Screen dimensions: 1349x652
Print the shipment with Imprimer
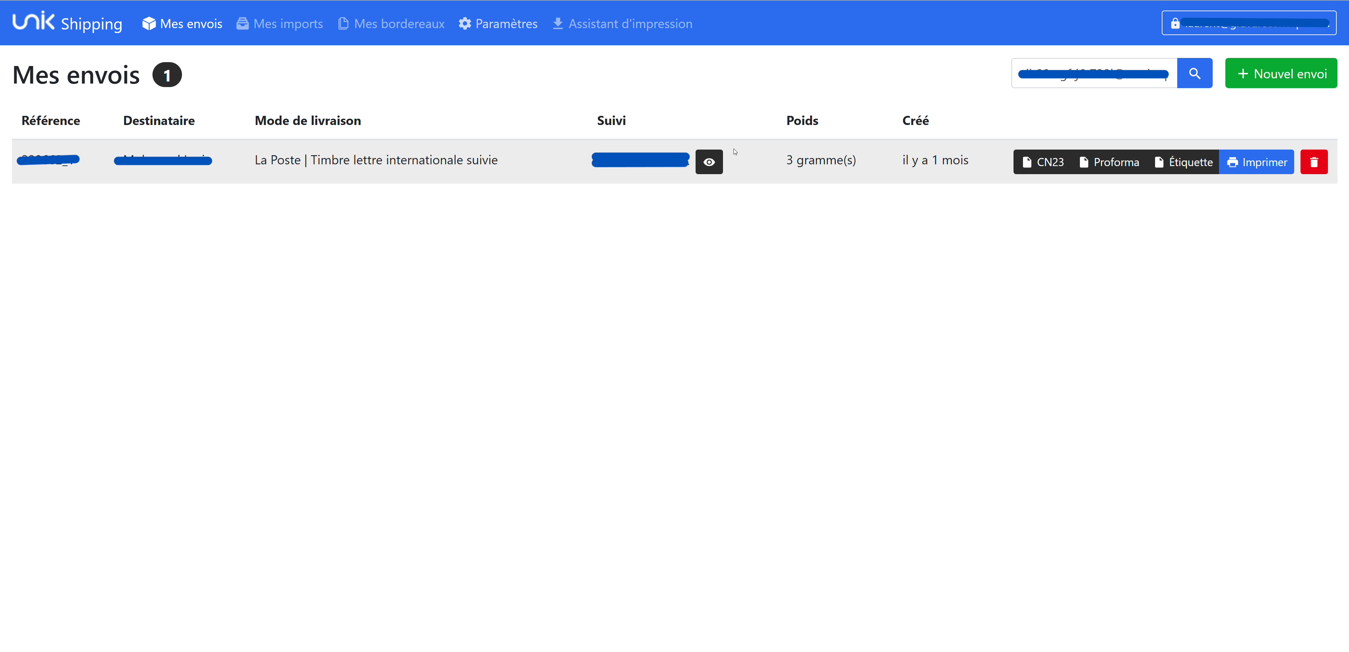pos(1256,162)
